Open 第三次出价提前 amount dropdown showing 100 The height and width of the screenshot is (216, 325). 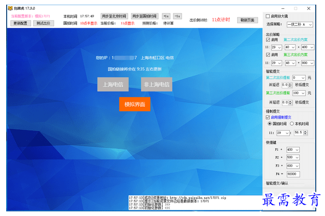(x=299, y=93)
